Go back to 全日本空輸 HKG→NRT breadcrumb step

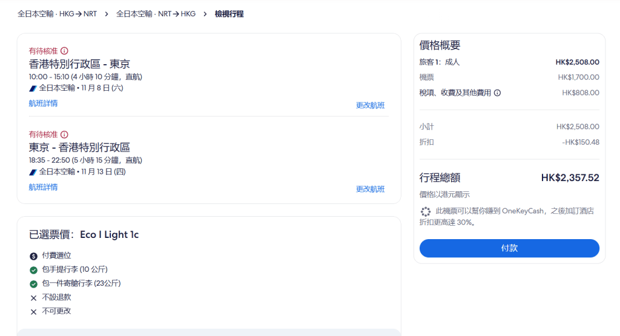(x=57, y=13)
